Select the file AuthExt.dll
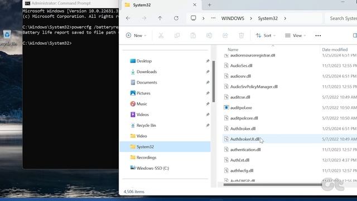 pos(239,160)
